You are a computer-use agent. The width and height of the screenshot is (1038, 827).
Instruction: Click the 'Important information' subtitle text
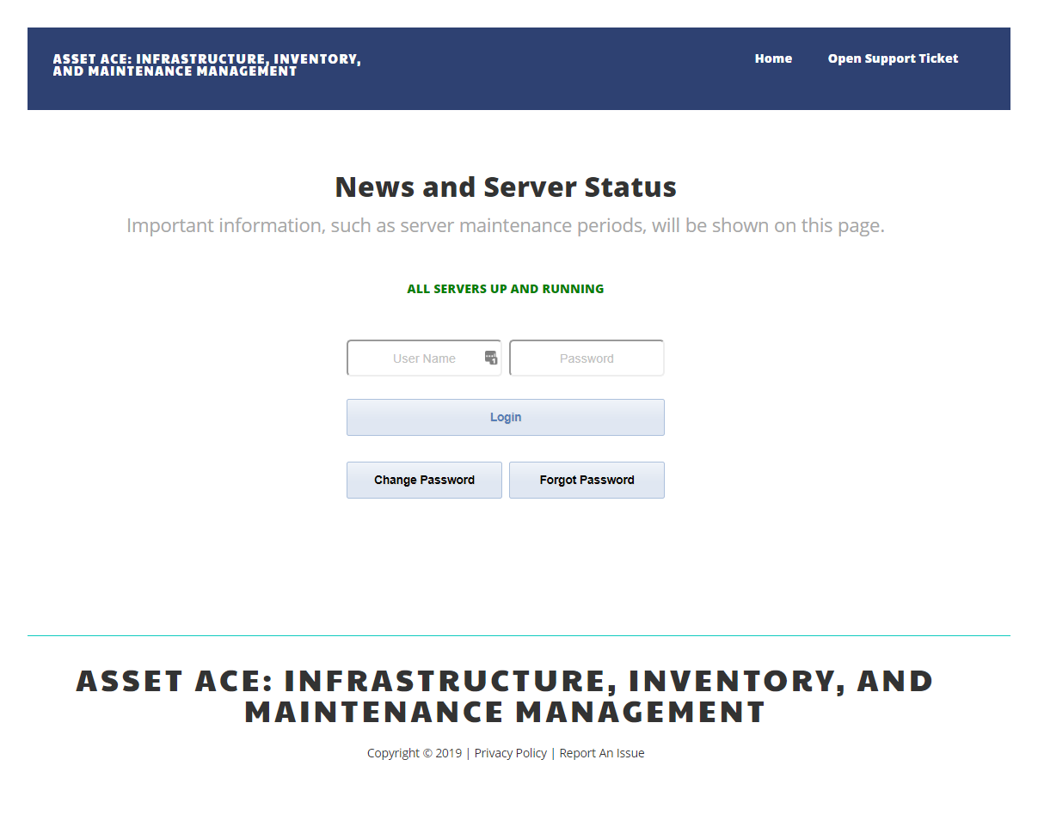tap(506, 226)
